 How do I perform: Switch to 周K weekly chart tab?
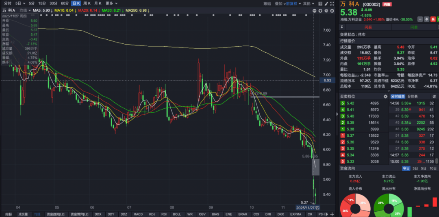pyautogui.click(x=87, y=3)
